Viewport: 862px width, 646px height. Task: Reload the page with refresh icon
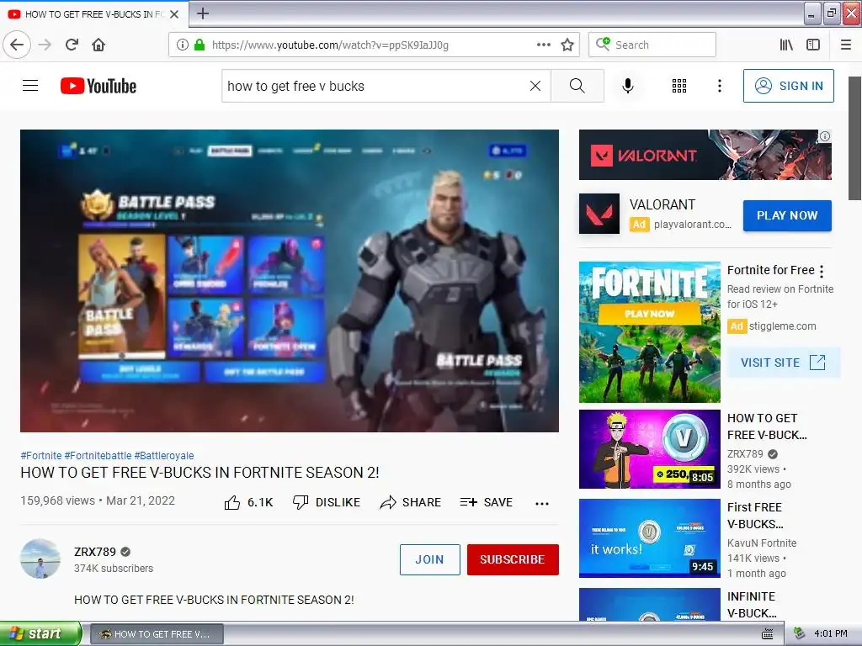72,45
